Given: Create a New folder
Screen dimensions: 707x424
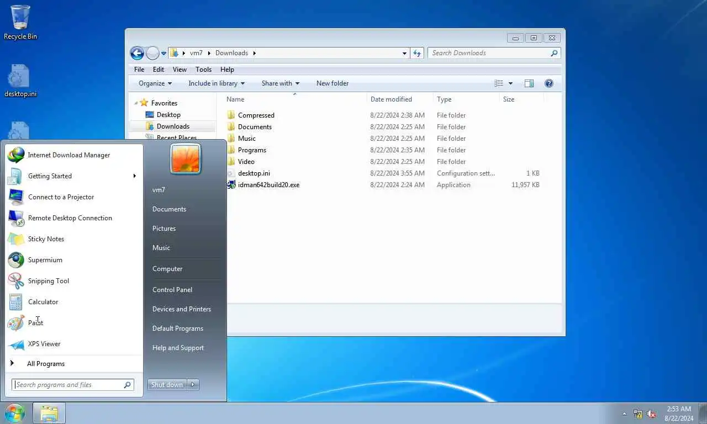Looking at the screenshot, I should pos(333,83).
